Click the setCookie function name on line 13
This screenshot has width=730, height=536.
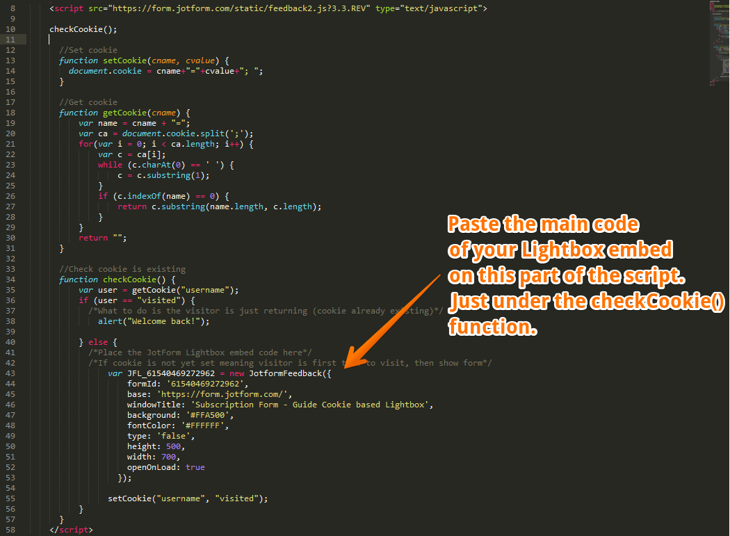124,60
